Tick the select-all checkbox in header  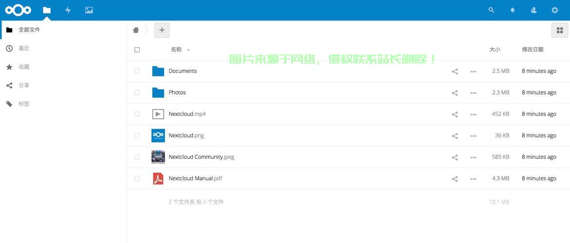point(137,50)
